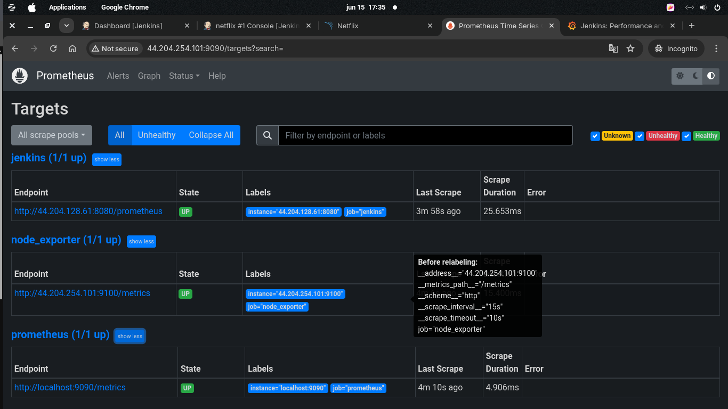The width and height of the screenshot is (728, 409).
Task: Click the clock showing jun 15 17:35
Action: click(366, 7)
